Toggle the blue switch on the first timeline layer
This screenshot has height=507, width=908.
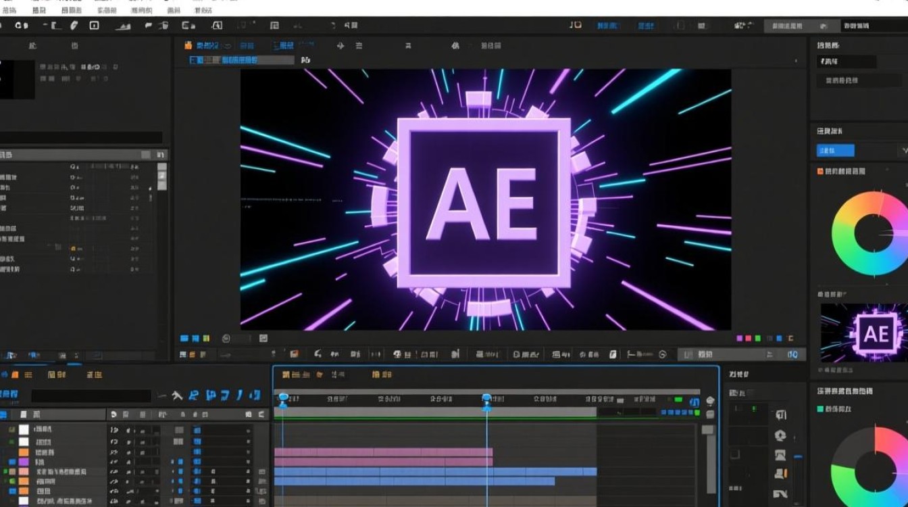tap(197, 429)
